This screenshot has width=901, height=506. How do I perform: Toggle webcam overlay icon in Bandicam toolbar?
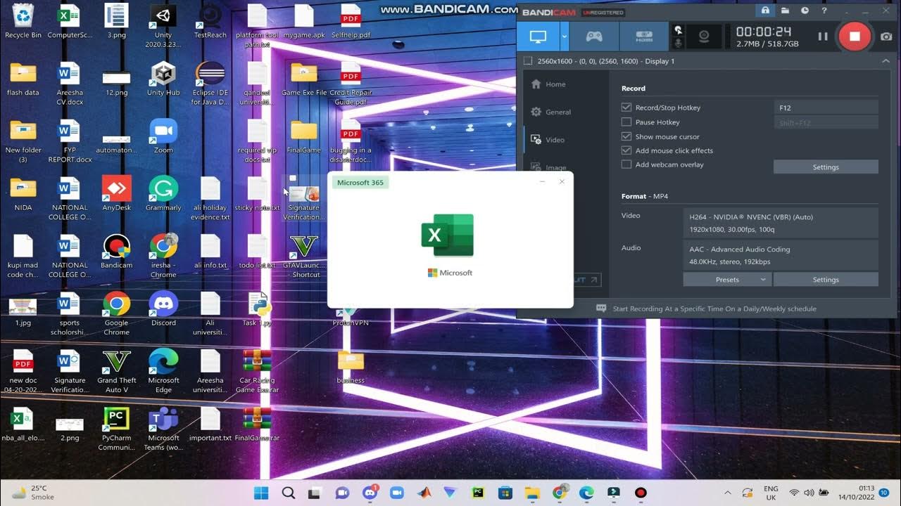click(704, 37)
